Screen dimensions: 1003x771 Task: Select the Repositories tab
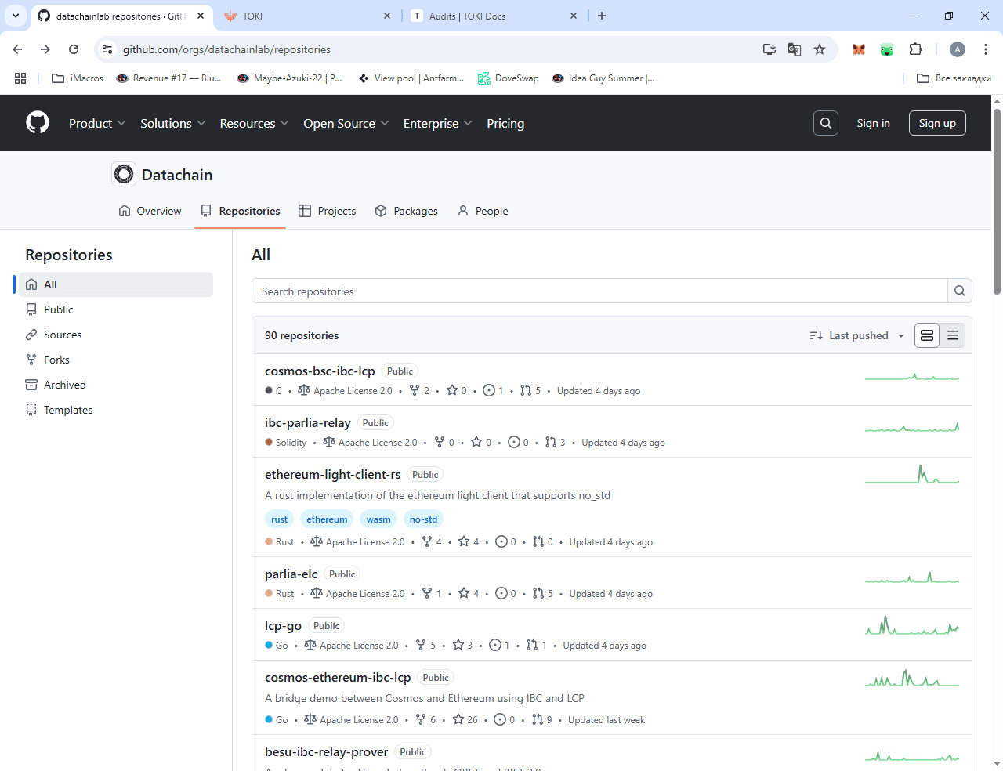[240, 211]
